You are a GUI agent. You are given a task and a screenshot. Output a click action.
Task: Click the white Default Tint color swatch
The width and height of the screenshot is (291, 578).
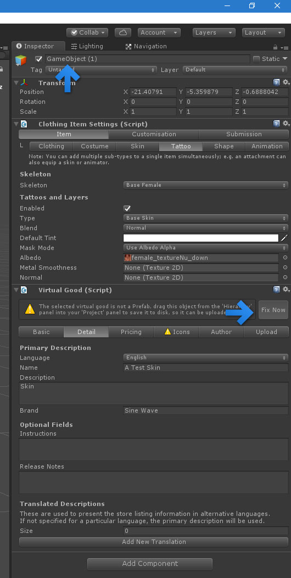[201, 238]
